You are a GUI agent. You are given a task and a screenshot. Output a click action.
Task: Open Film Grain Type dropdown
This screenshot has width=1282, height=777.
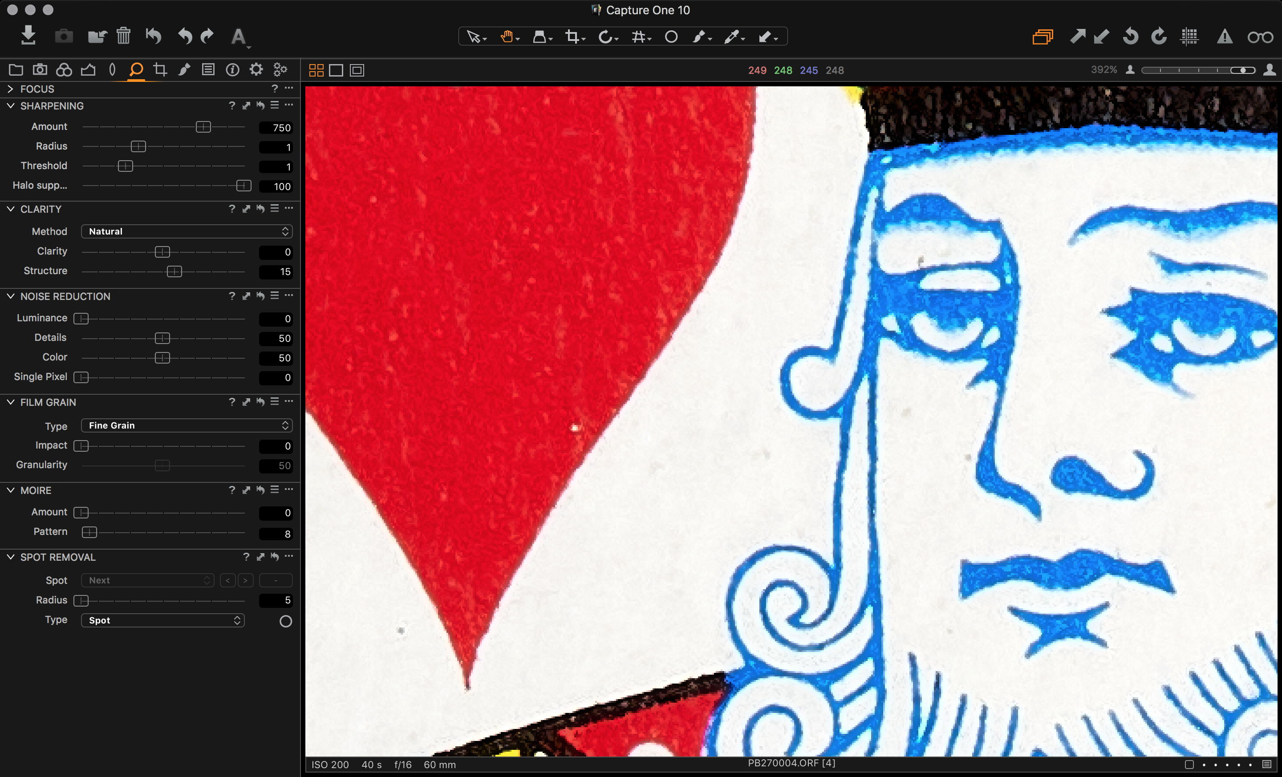click(187, 425)
